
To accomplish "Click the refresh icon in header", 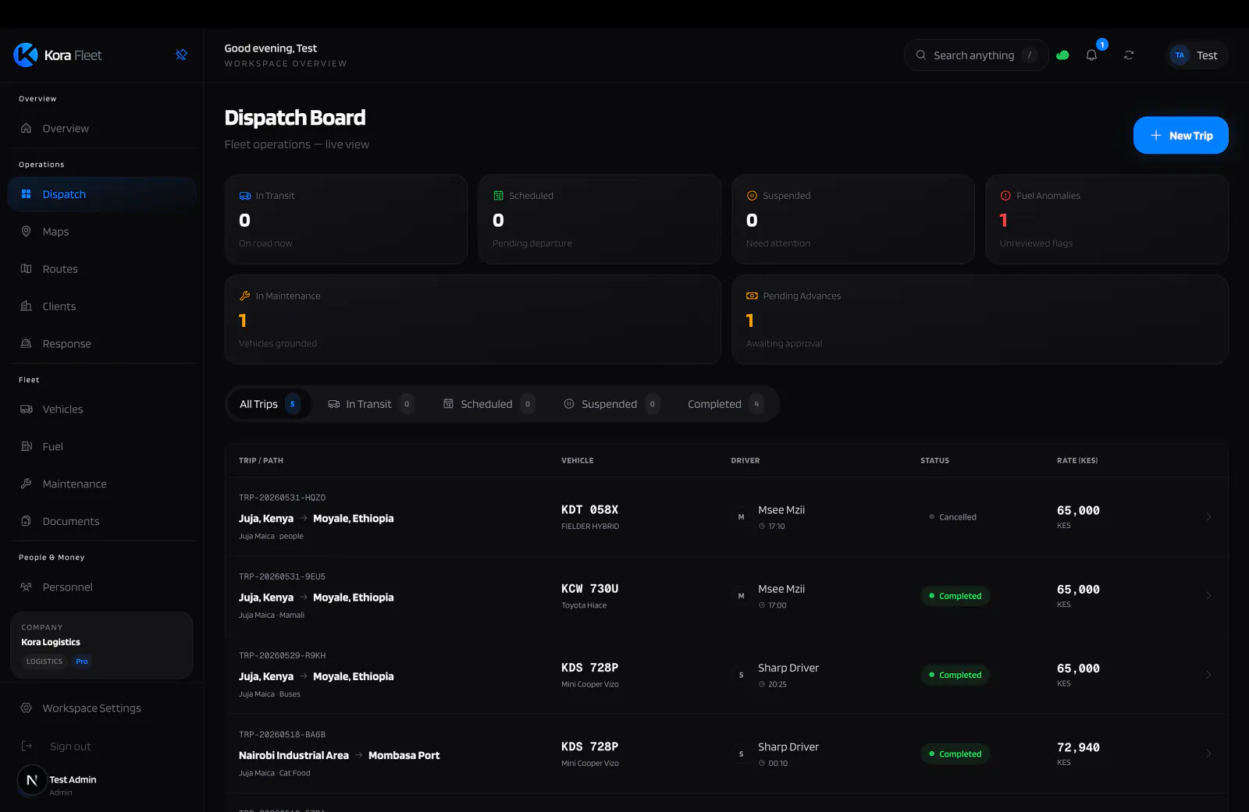I will click(x=1129, y=55).
